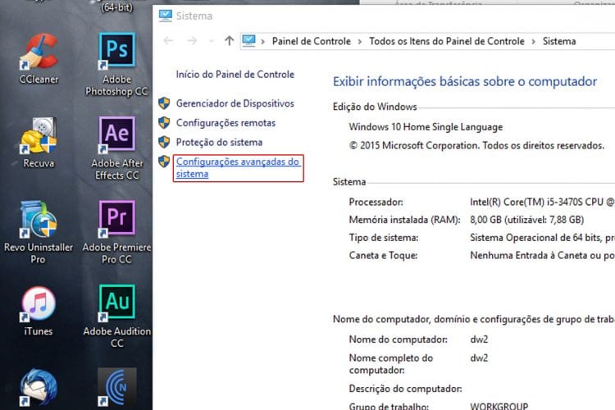Image resolution: width=615 pixels, height=410 pixels.
Task: Click Nenhuma Entrada à Caneta value
Action: (x=542, y=255)
